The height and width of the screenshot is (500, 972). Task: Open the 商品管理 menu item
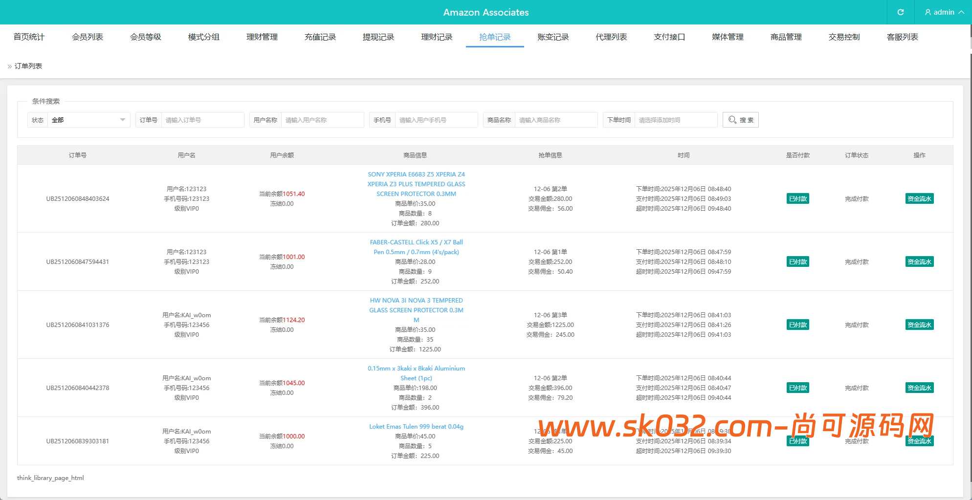click(x=785, y=37)
